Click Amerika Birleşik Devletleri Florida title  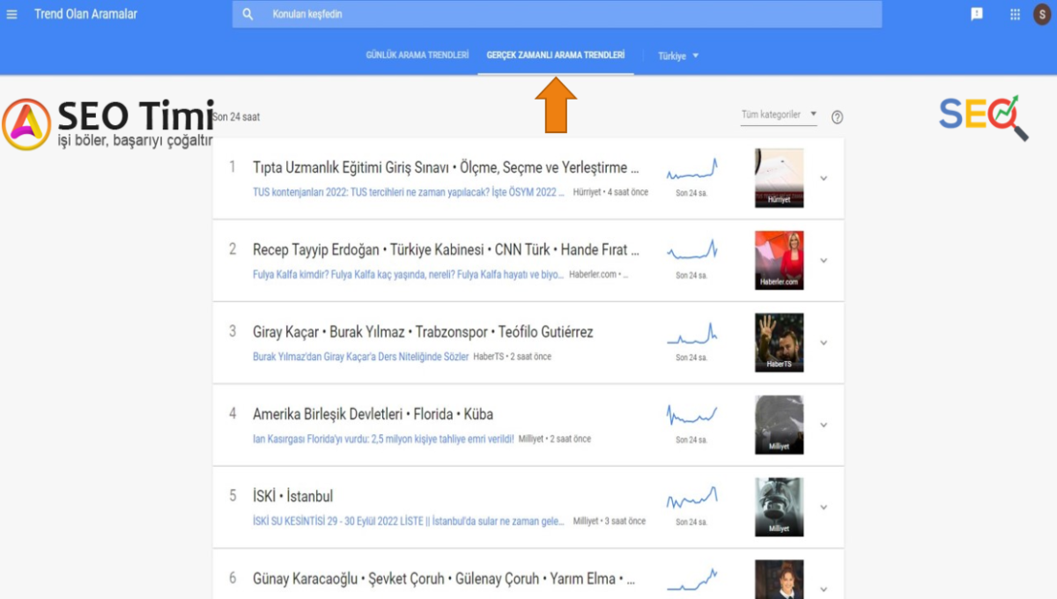pyautogui.click(x=373, y=414)
